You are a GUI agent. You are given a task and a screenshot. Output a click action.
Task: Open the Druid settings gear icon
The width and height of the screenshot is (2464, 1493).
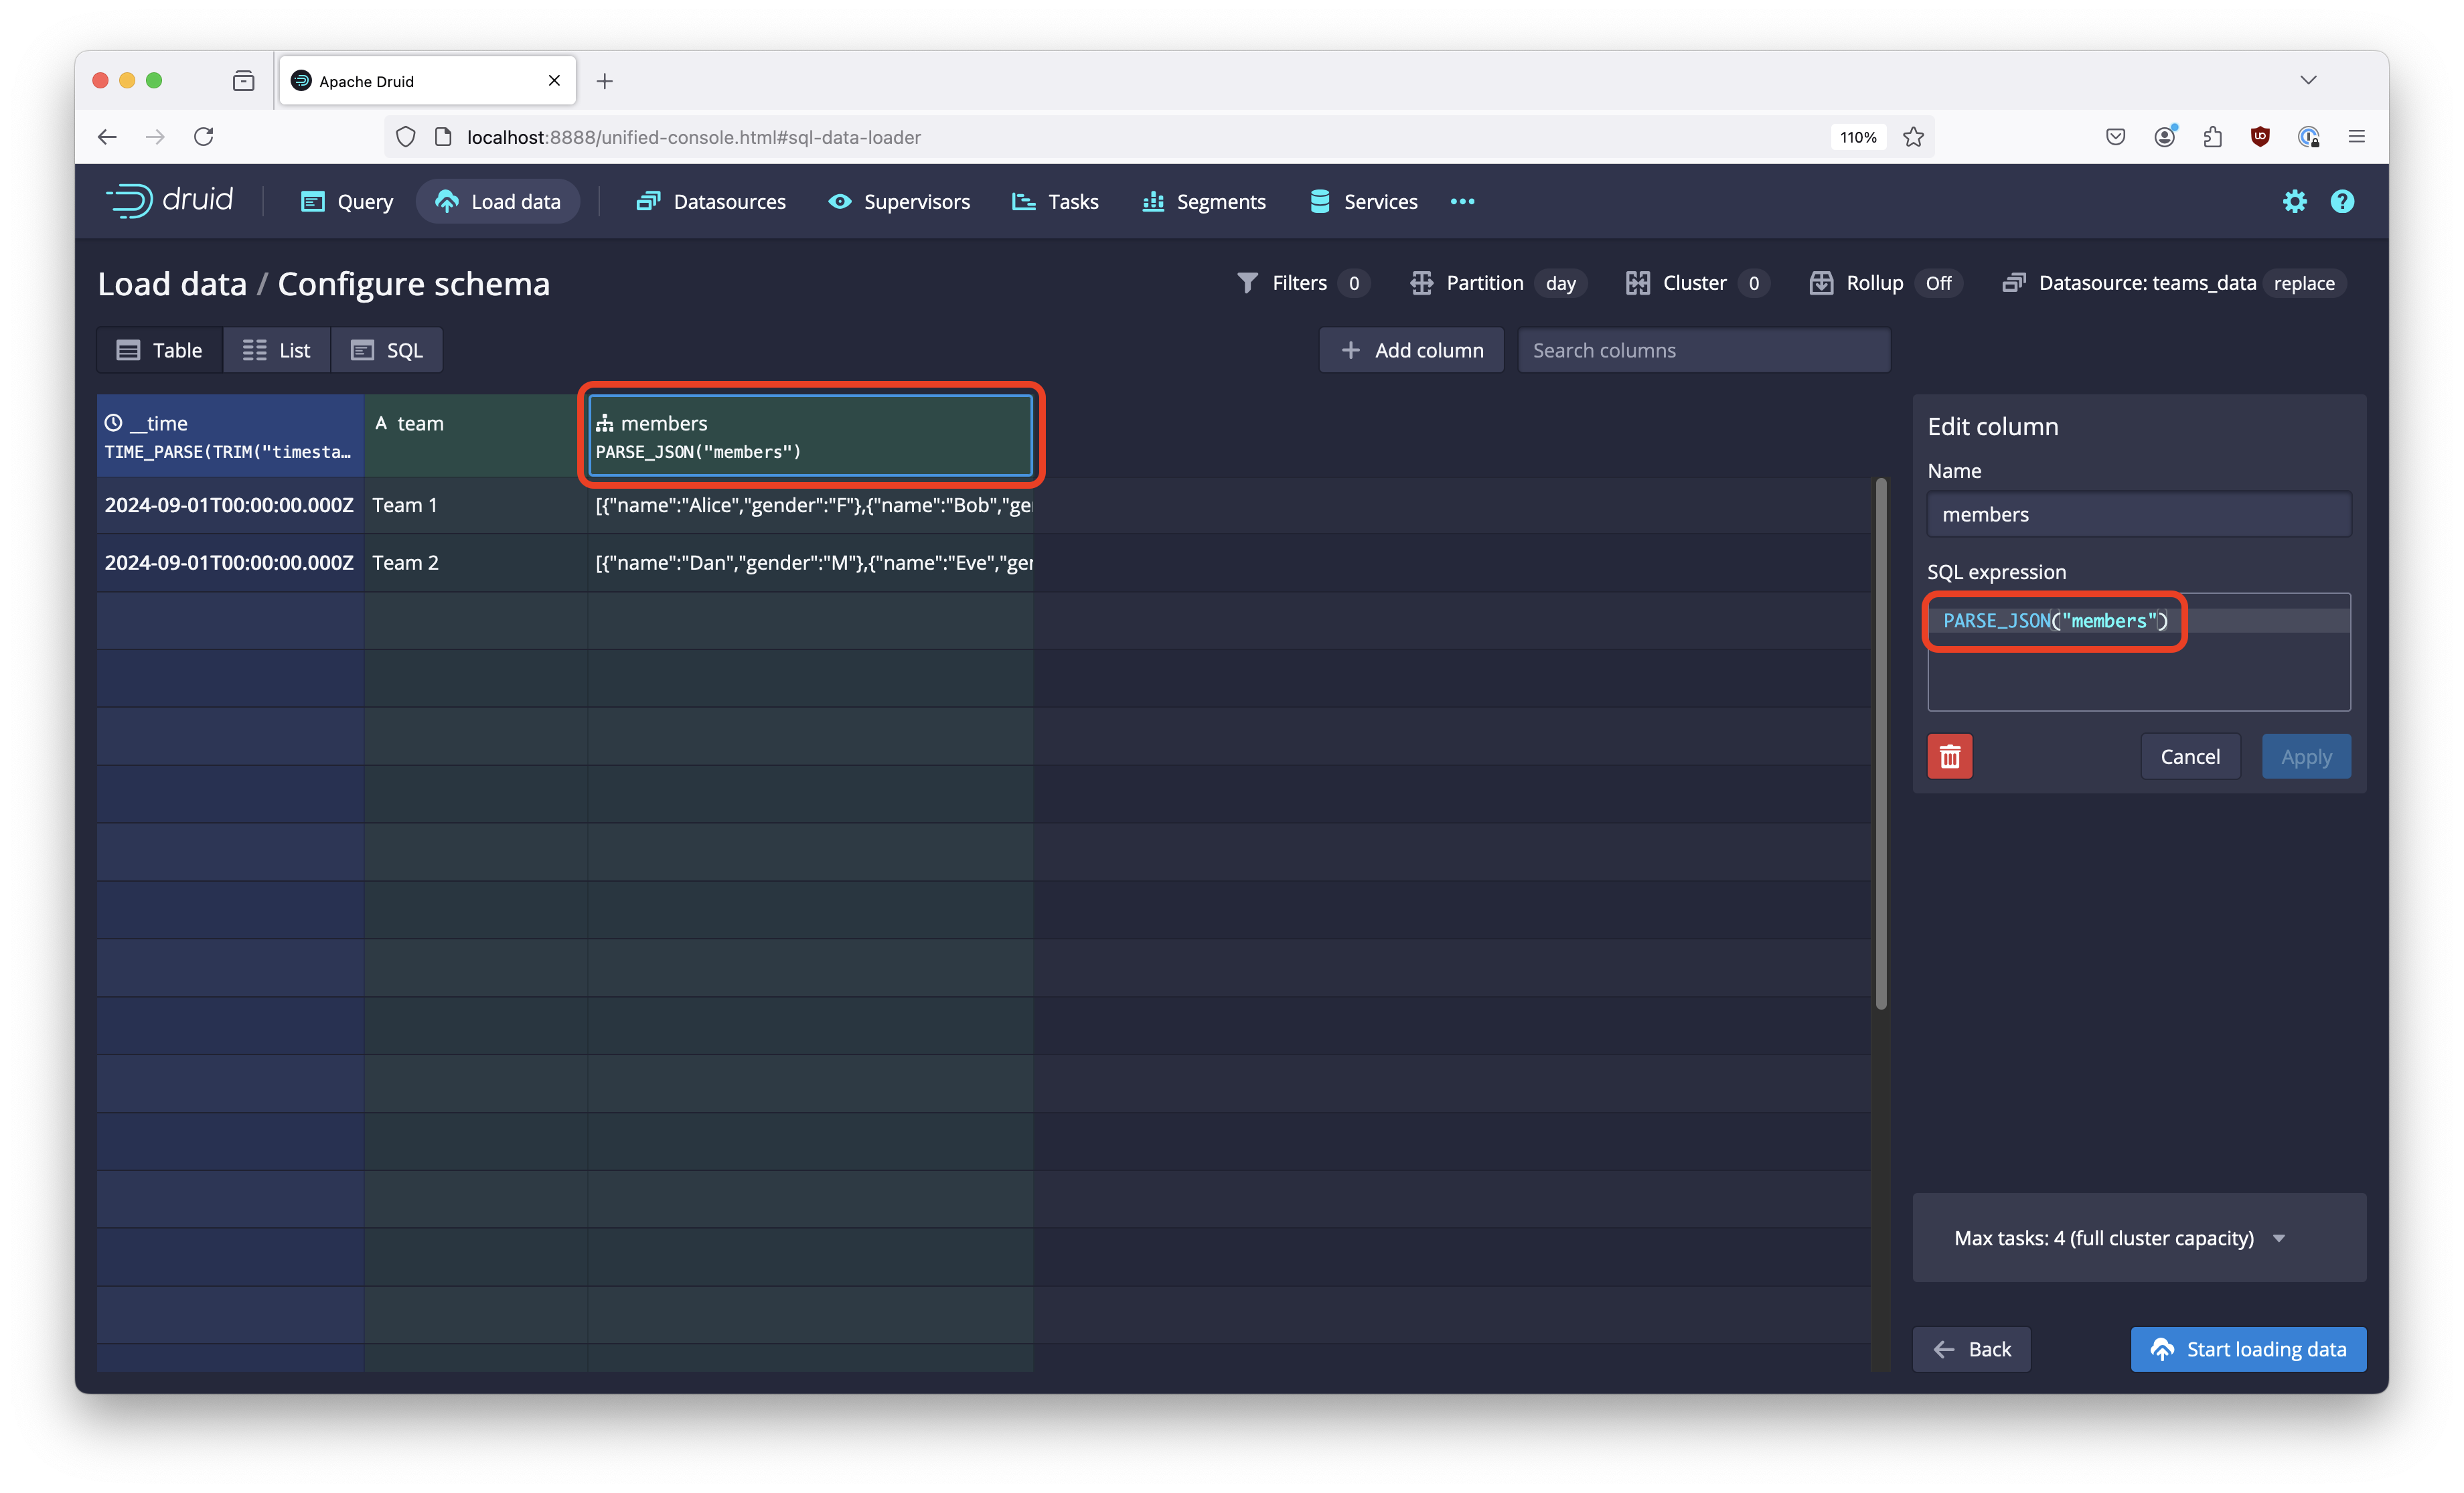click(x=2295, y=201)
